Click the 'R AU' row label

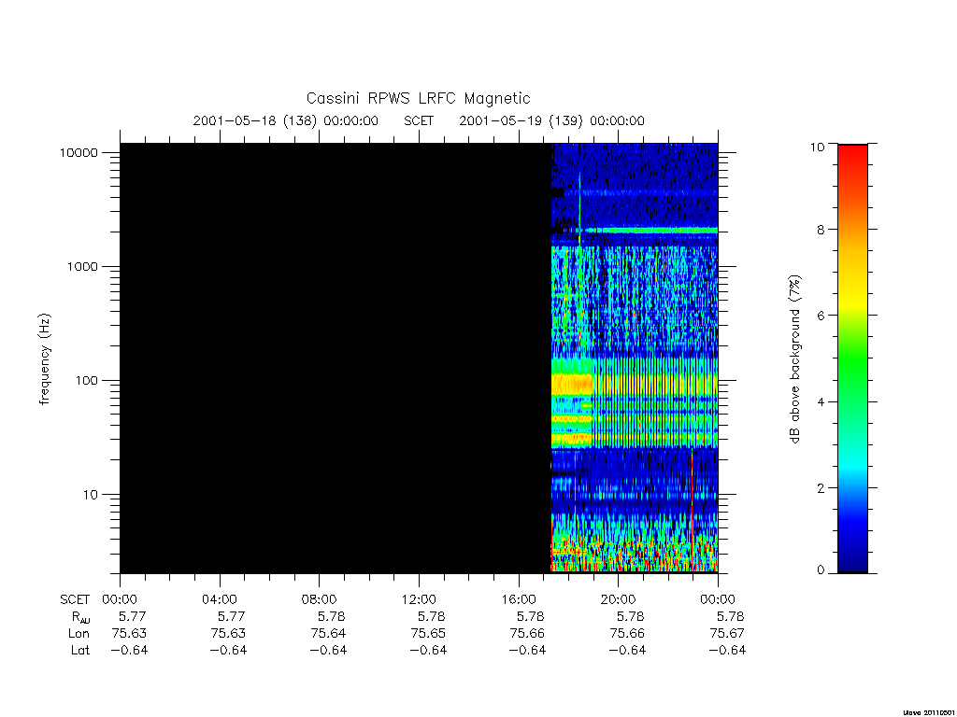80,617
